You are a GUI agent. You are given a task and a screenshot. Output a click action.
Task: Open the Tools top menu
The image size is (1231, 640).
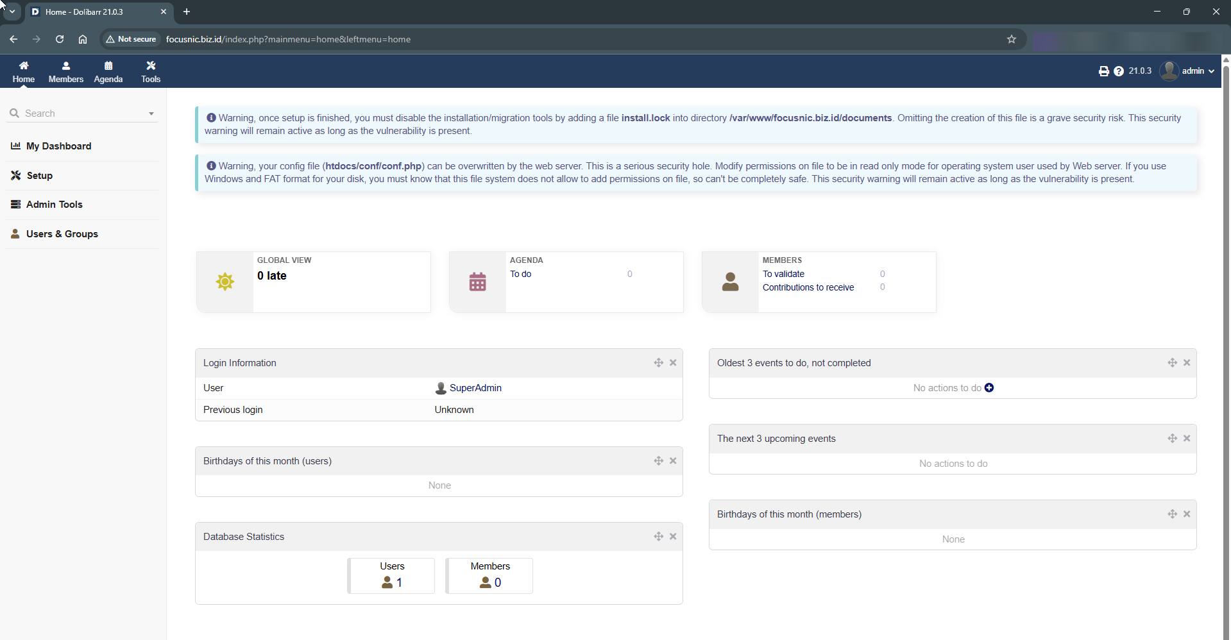coord(151,72)
